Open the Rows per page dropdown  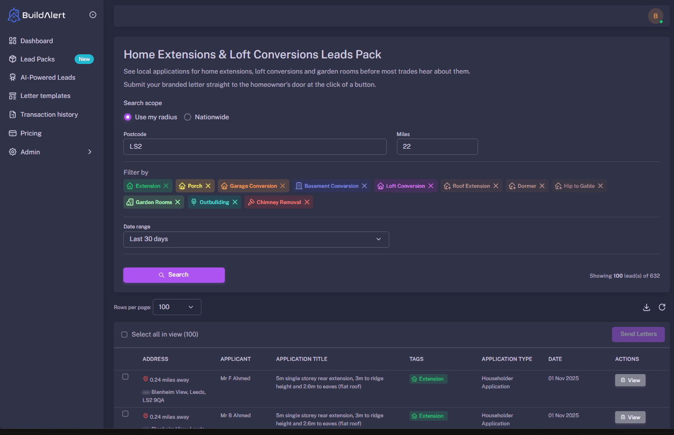click(x=177, y=307)
